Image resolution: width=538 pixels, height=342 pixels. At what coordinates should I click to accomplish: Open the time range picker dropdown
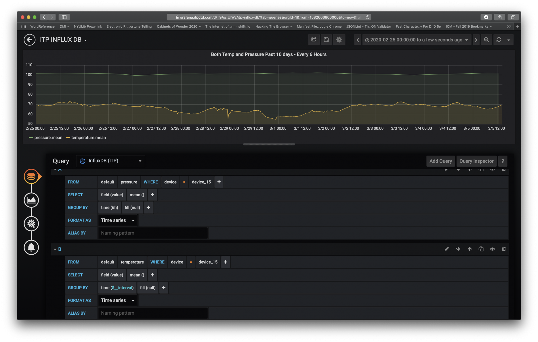coord(417,40)
